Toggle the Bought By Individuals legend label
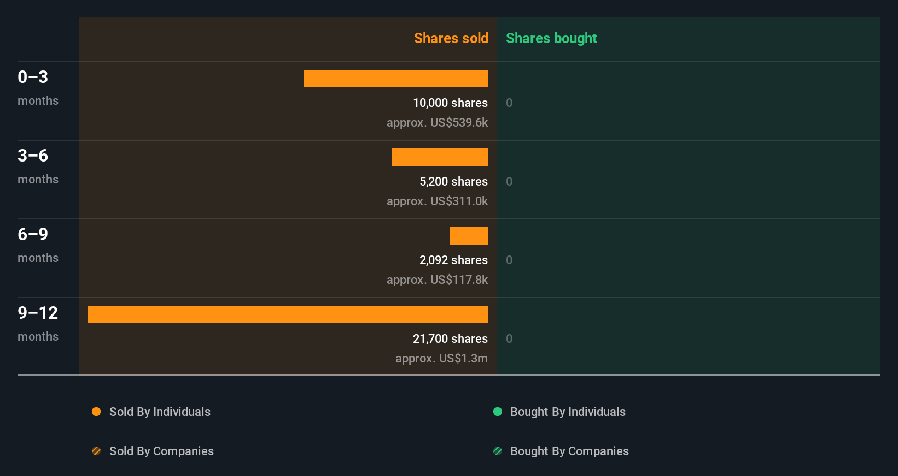Image resolution: width=898 pixels, height=476 pixels. tap(568, 412)
